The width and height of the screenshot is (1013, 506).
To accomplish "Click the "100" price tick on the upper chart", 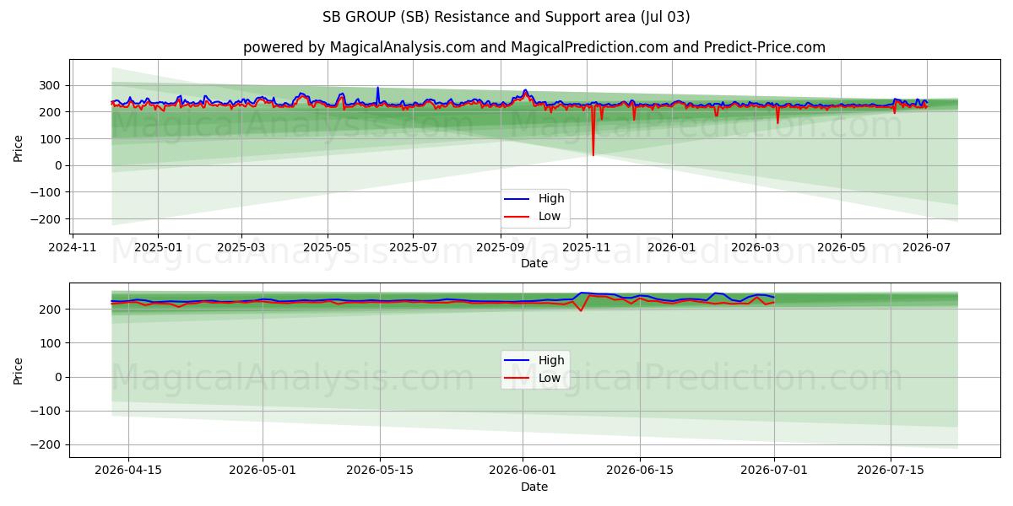I will coord(52,139).
